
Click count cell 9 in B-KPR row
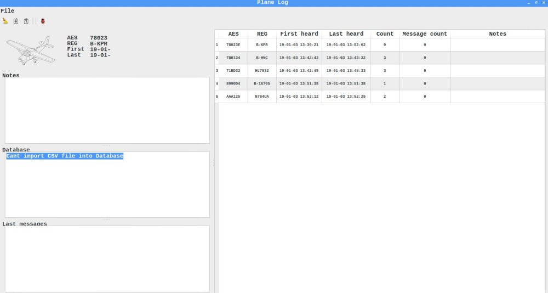(x=385, y=45)
